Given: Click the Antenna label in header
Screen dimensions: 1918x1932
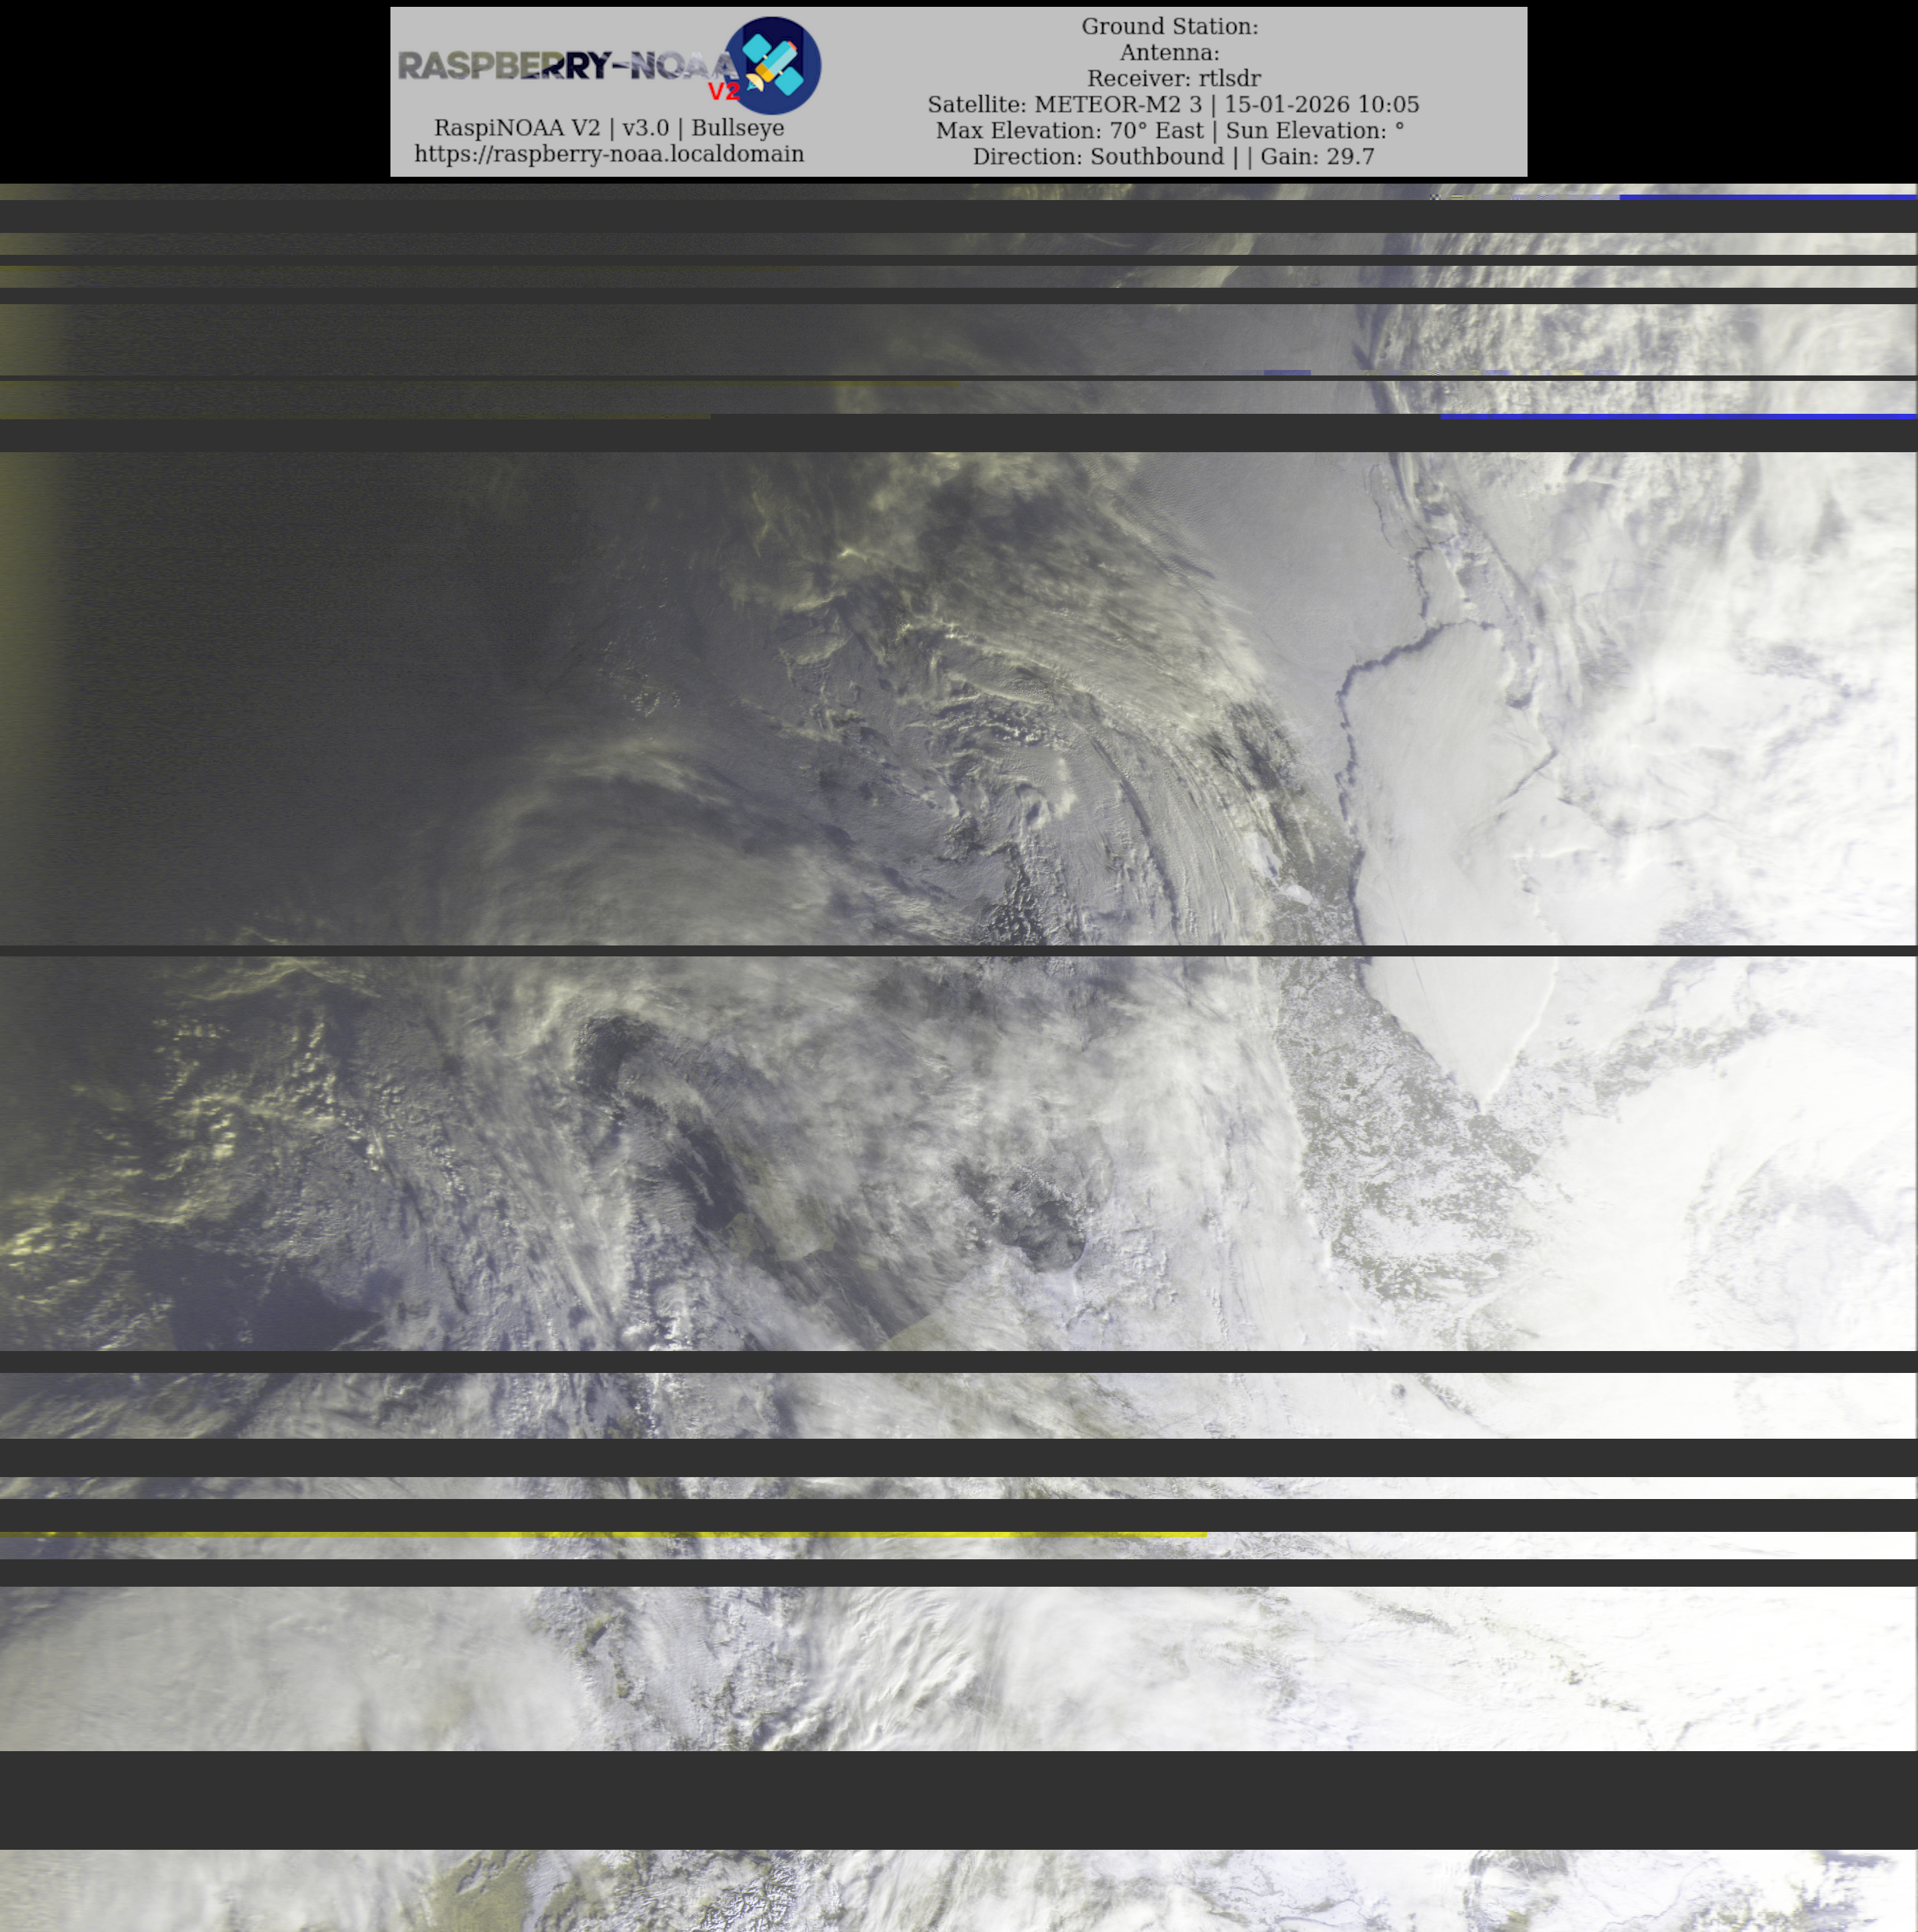Looking at the screenshot, I should [x=1169, y=52].
